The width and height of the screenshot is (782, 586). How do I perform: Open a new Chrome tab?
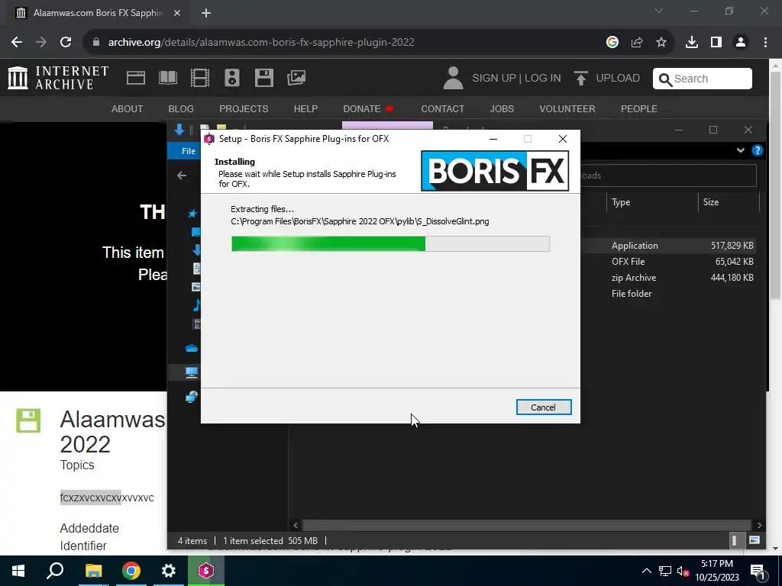[x=206, y=14]
